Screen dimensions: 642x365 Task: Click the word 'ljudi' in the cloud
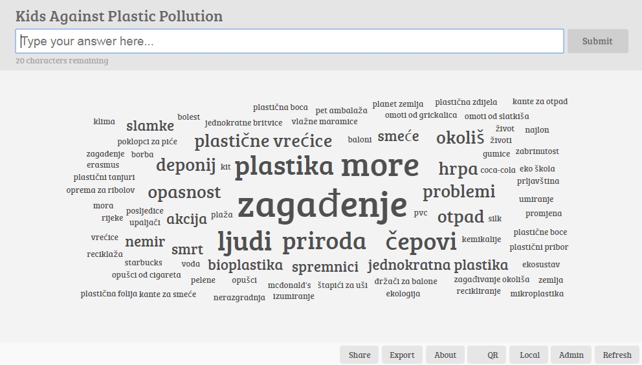[x=244, y=241]
